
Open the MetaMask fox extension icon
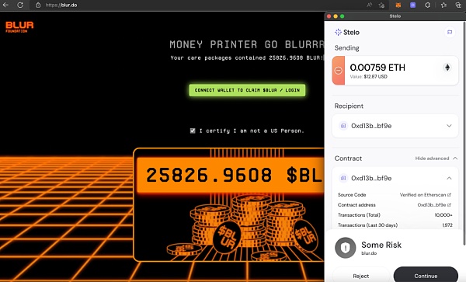click(398, 5)
